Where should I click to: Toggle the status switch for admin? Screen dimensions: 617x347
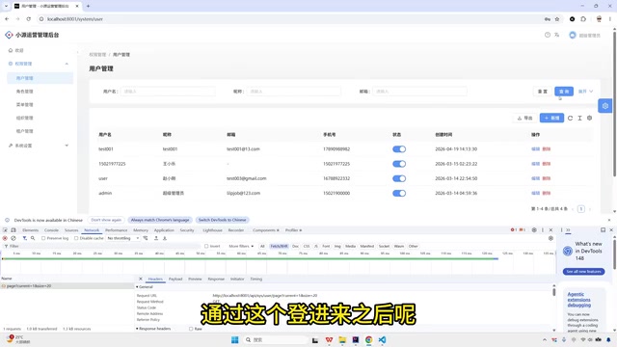pos(399,193)
